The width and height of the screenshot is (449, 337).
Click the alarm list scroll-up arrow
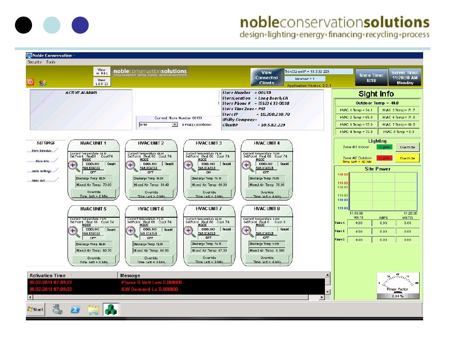click(x=328, y=275)
